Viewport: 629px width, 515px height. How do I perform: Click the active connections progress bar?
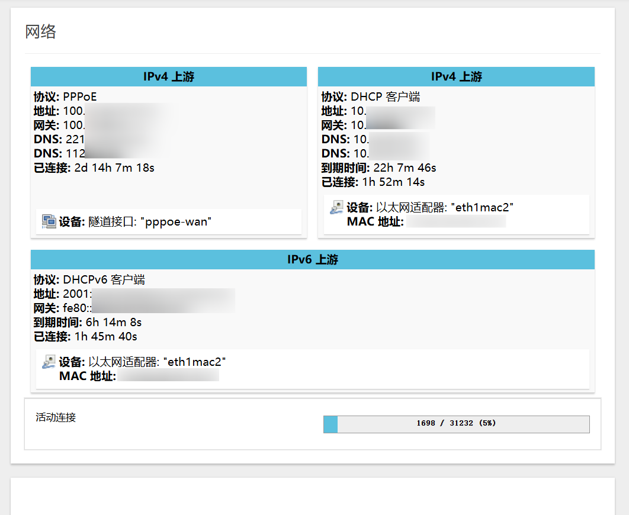(456, 424)
